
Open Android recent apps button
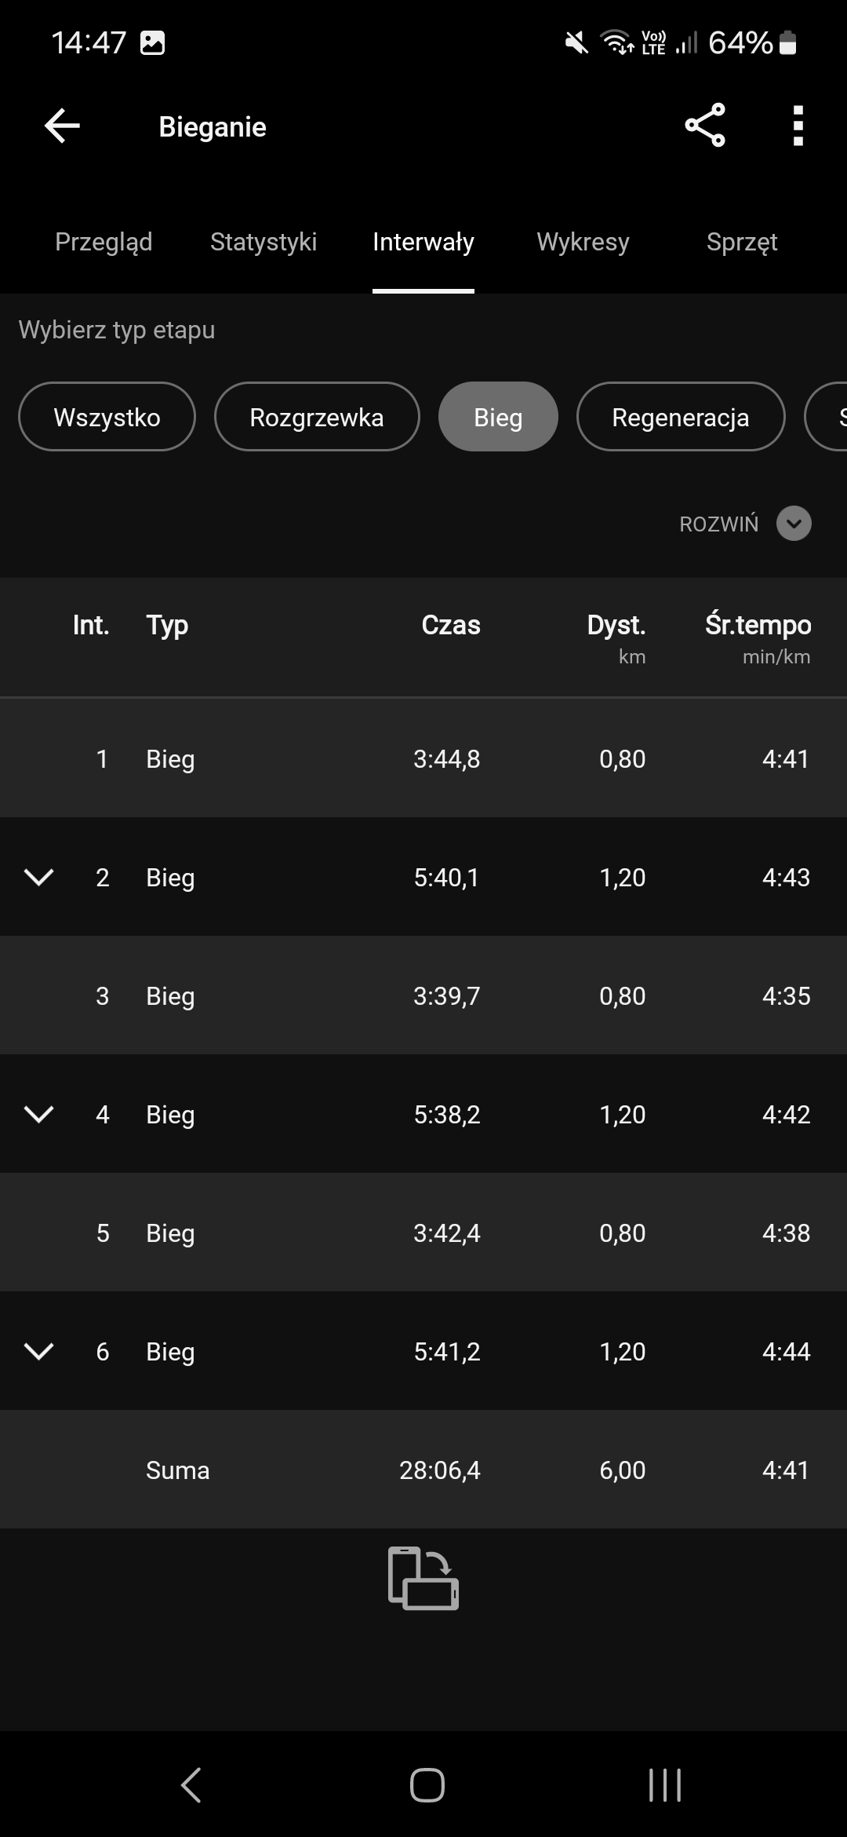[x=664, y=1785]
